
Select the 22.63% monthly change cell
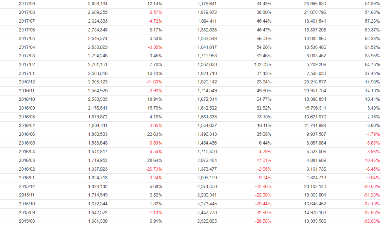(x=154, y=134)
